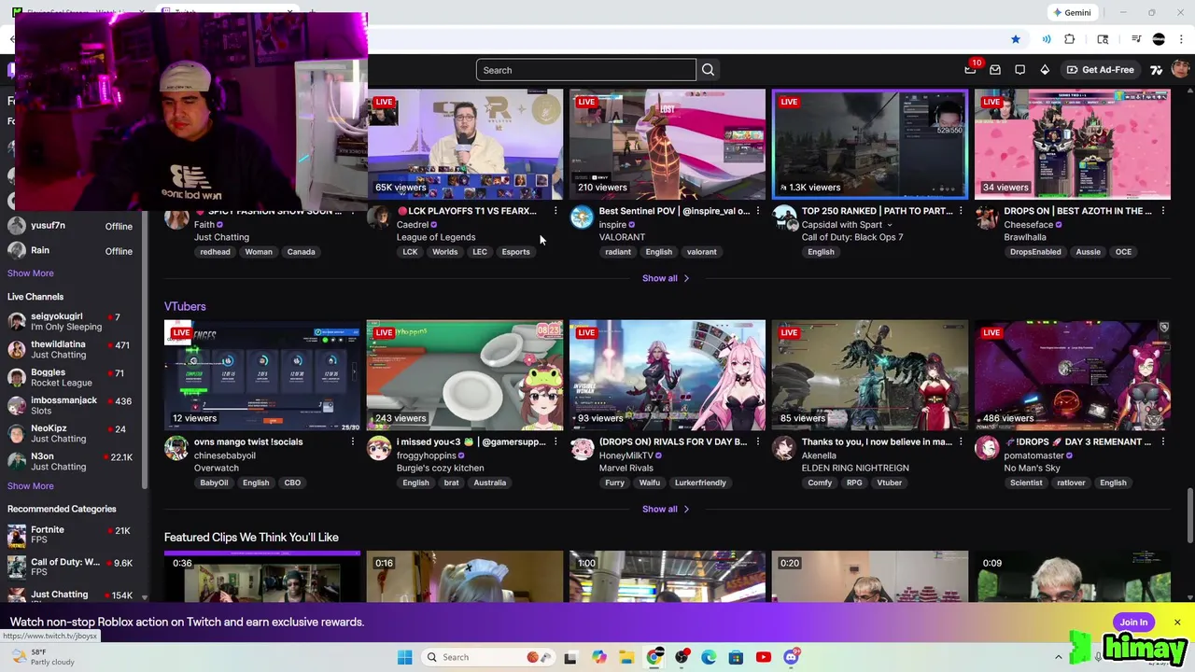
Task: Open options menu for Caedrel stream card
Action: [x=555, y=211]
